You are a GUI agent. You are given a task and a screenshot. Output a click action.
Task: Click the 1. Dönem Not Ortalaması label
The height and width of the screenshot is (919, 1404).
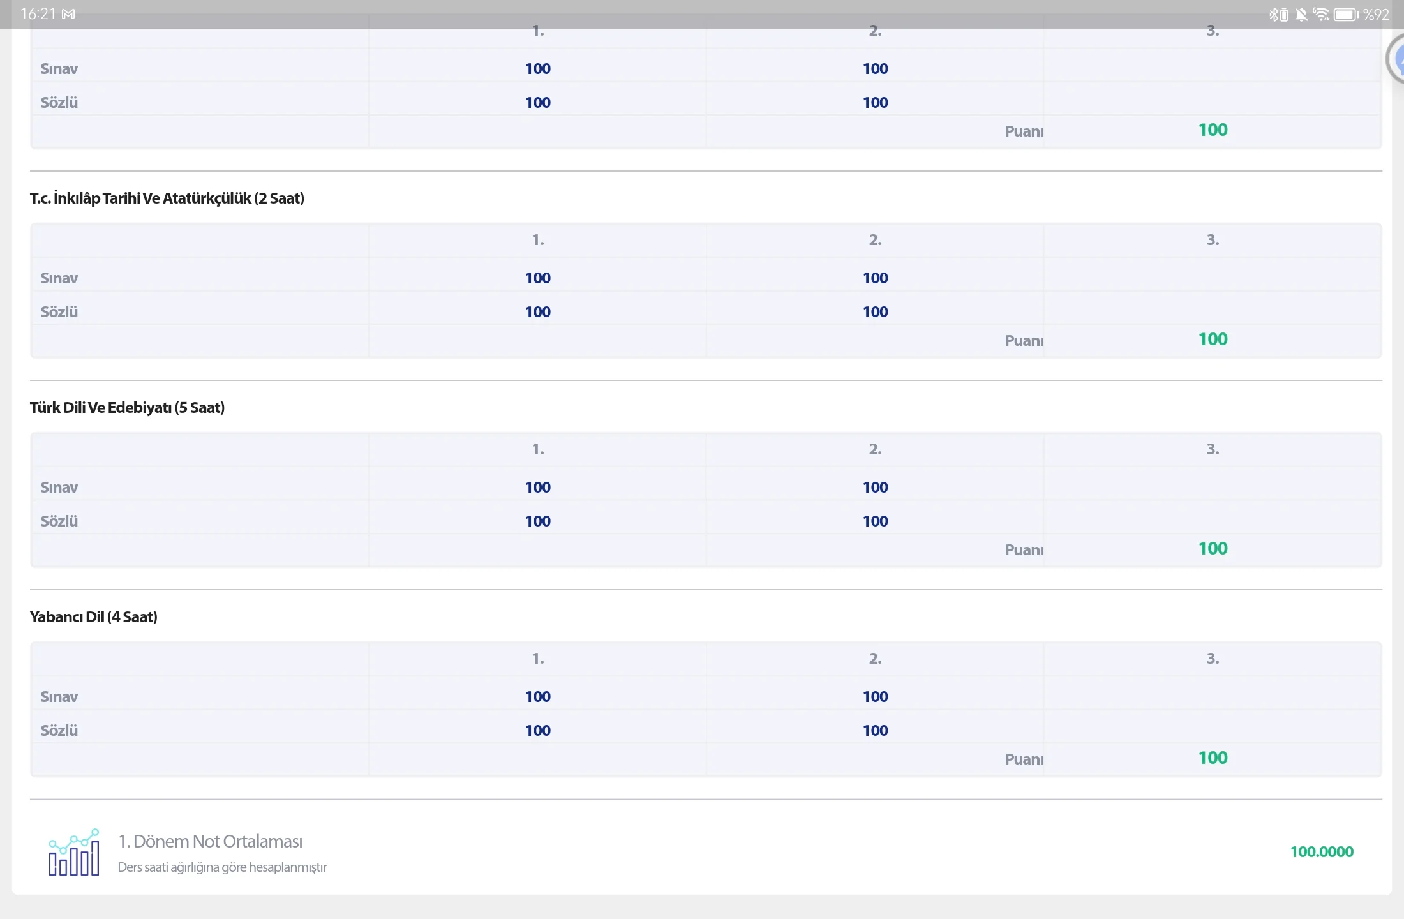210,842
